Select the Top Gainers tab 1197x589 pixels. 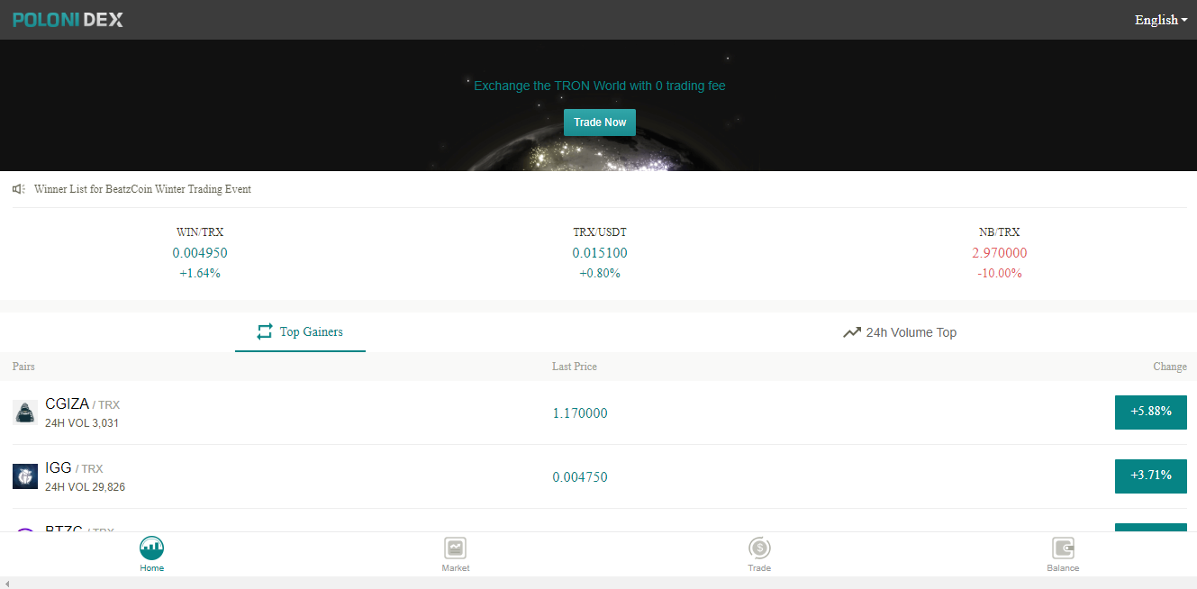coord(300,332)
